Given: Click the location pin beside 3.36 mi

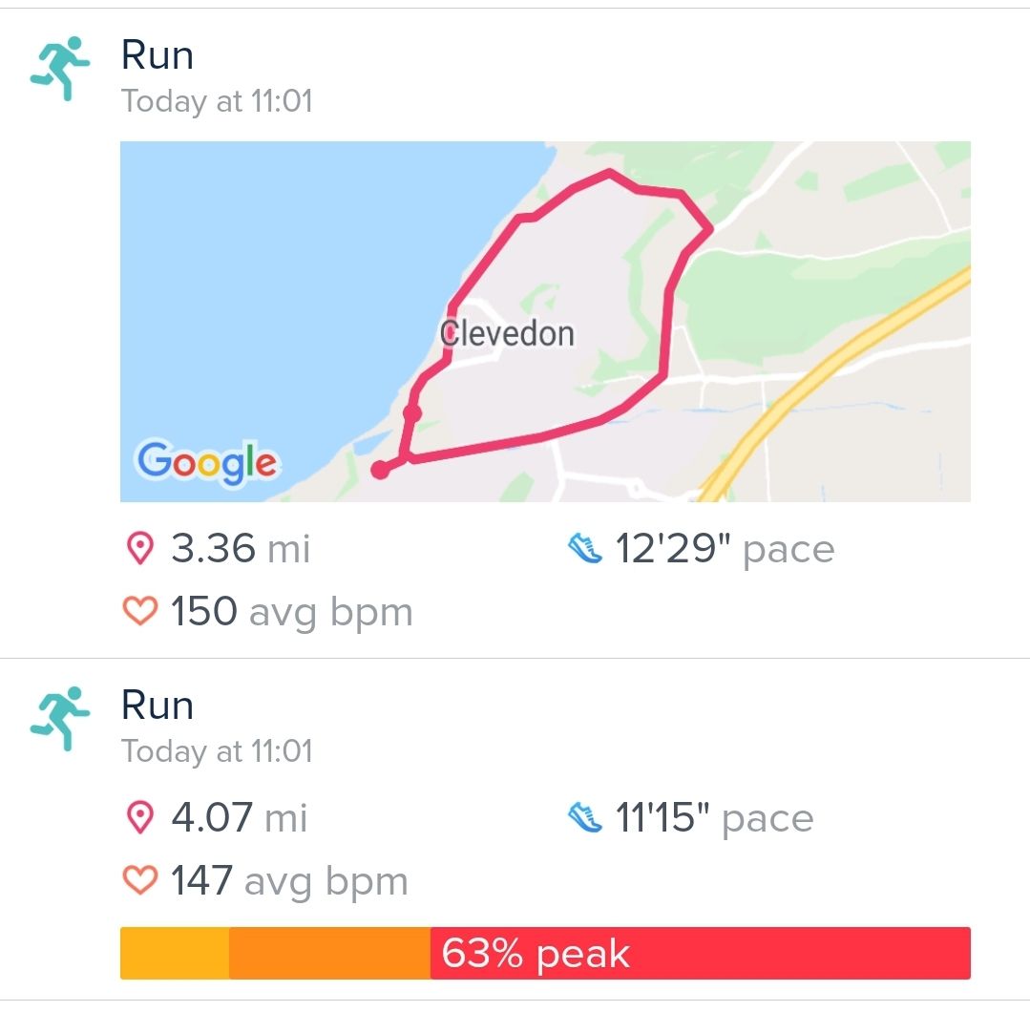Looking at the screenshot, I should pos(140,549).
